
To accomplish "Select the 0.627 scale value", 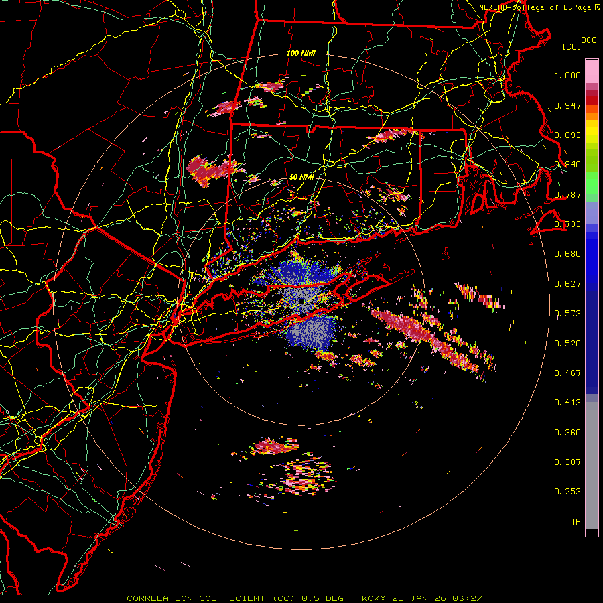I will [567, 284].
